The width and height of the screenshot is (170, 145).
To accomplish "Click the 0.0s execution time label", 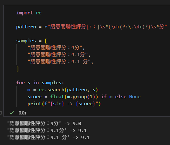I will (x=22, y=113).
